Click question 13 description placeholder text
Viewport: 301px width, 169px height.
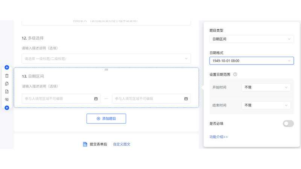click(40, 86)
